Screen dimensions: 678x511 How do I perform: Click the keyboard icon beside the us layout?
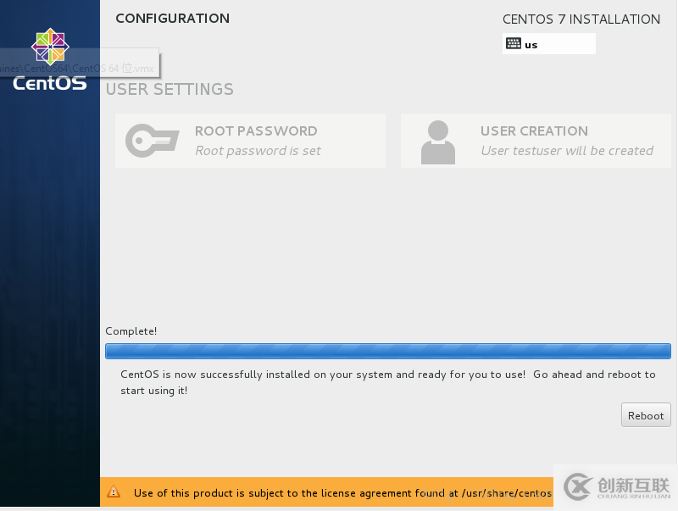click(x=514, y=44)
